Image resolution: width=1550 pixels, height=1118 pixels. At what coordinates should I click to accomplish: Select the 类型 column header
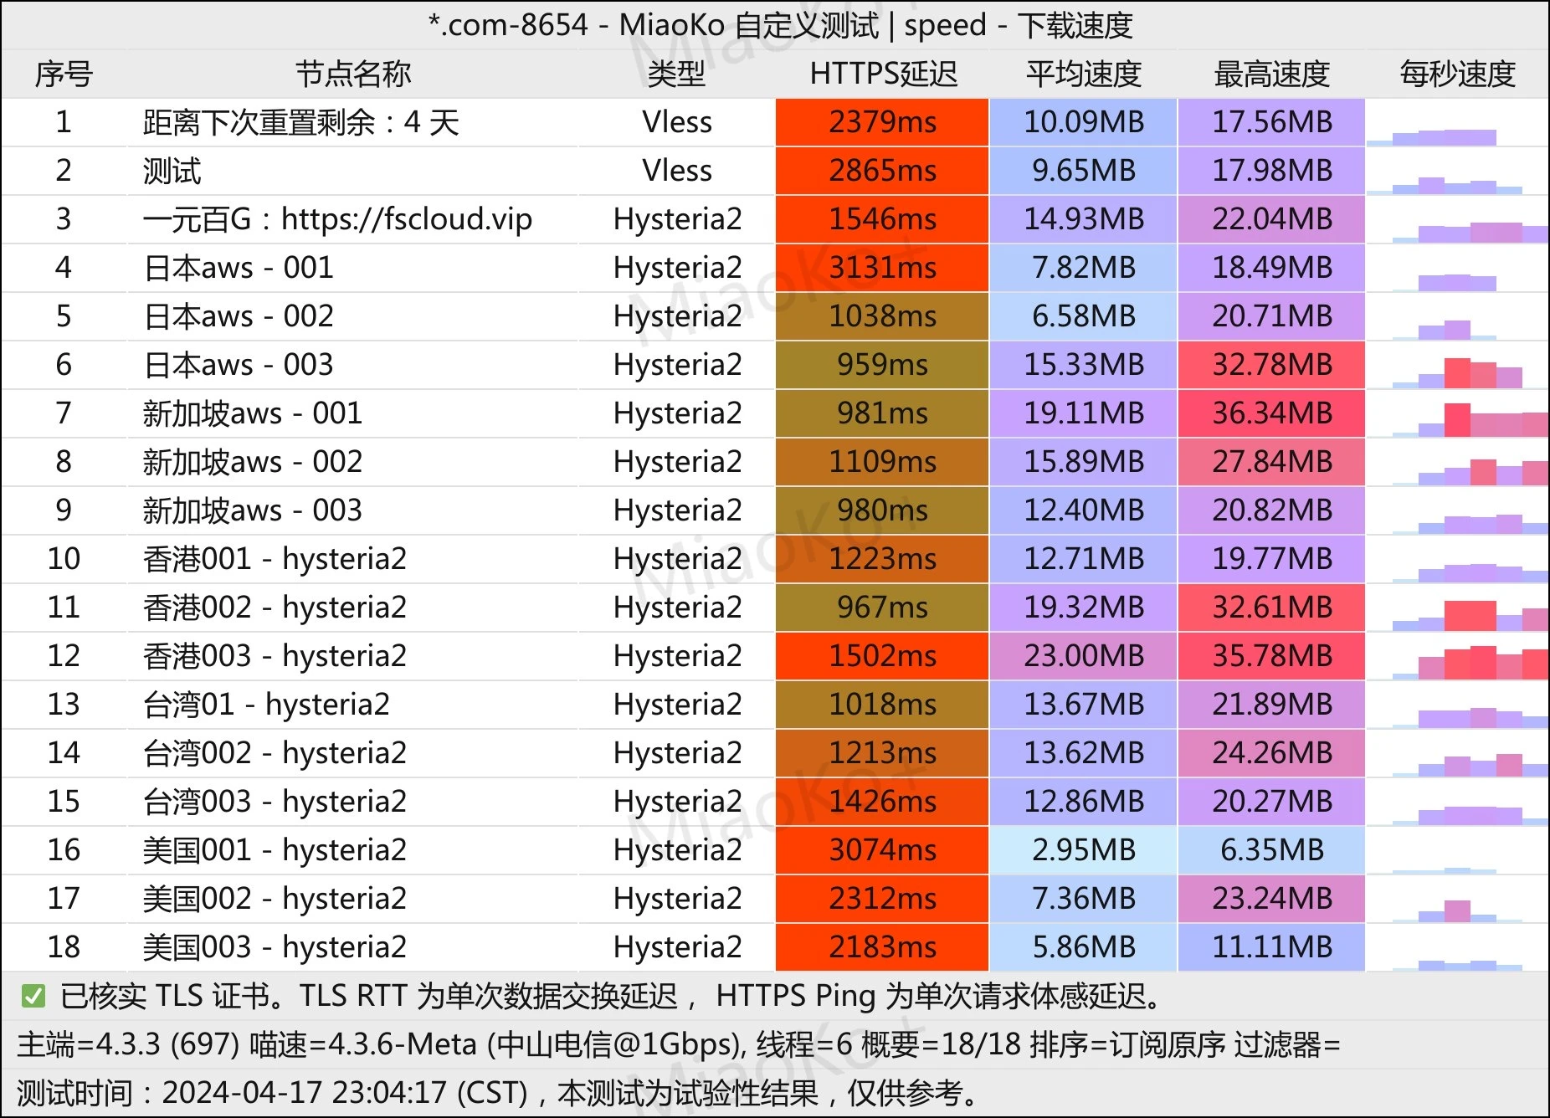coord(677,74)
